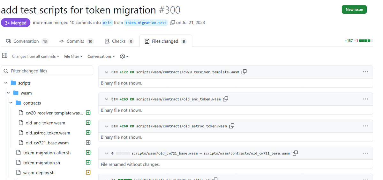Copy path of old_astroc_token.wasm file header
Image resolution: width=383 pixels, height=180 pixels.
232,126
